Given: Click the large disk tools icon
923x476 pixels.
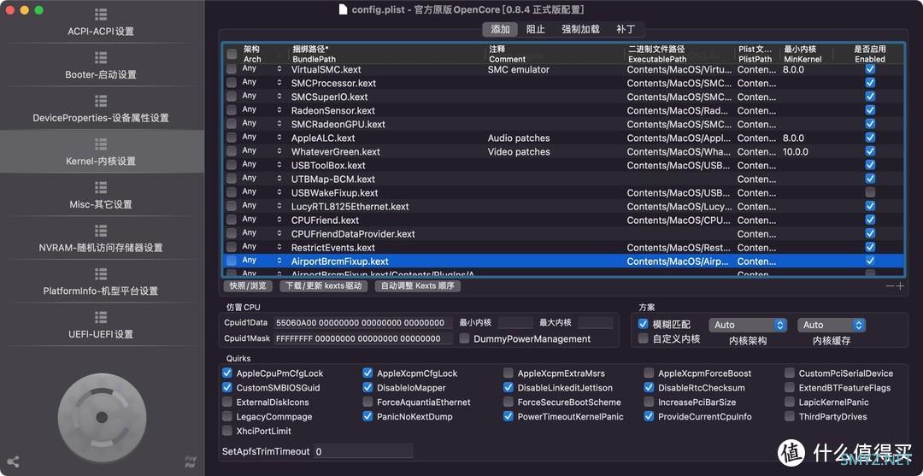Looking at the screenshot, I should click(102, 417).
